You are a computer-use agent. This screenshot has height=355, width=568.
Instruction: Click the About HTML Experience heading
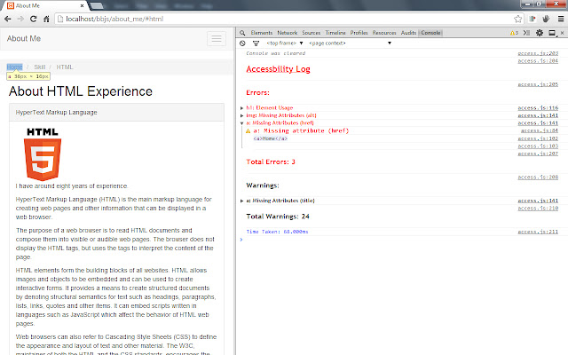coord(81,91)
